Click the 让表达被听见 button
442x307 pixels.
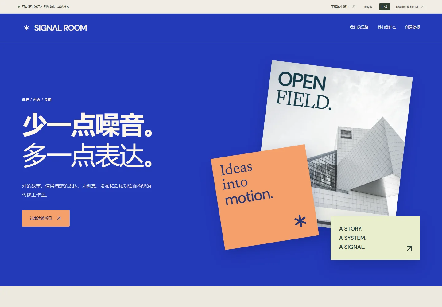coord(46,218)
